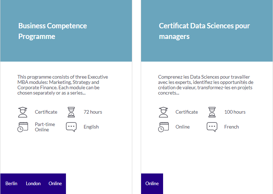Select the Berlin location tag
The width and height of the screenshot is (273, 194).
pos(11,184)
